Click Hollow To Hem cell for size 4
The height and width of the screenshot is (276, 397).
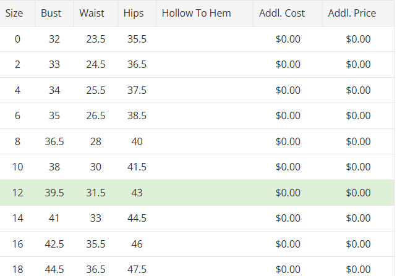(x=205, y=90)
